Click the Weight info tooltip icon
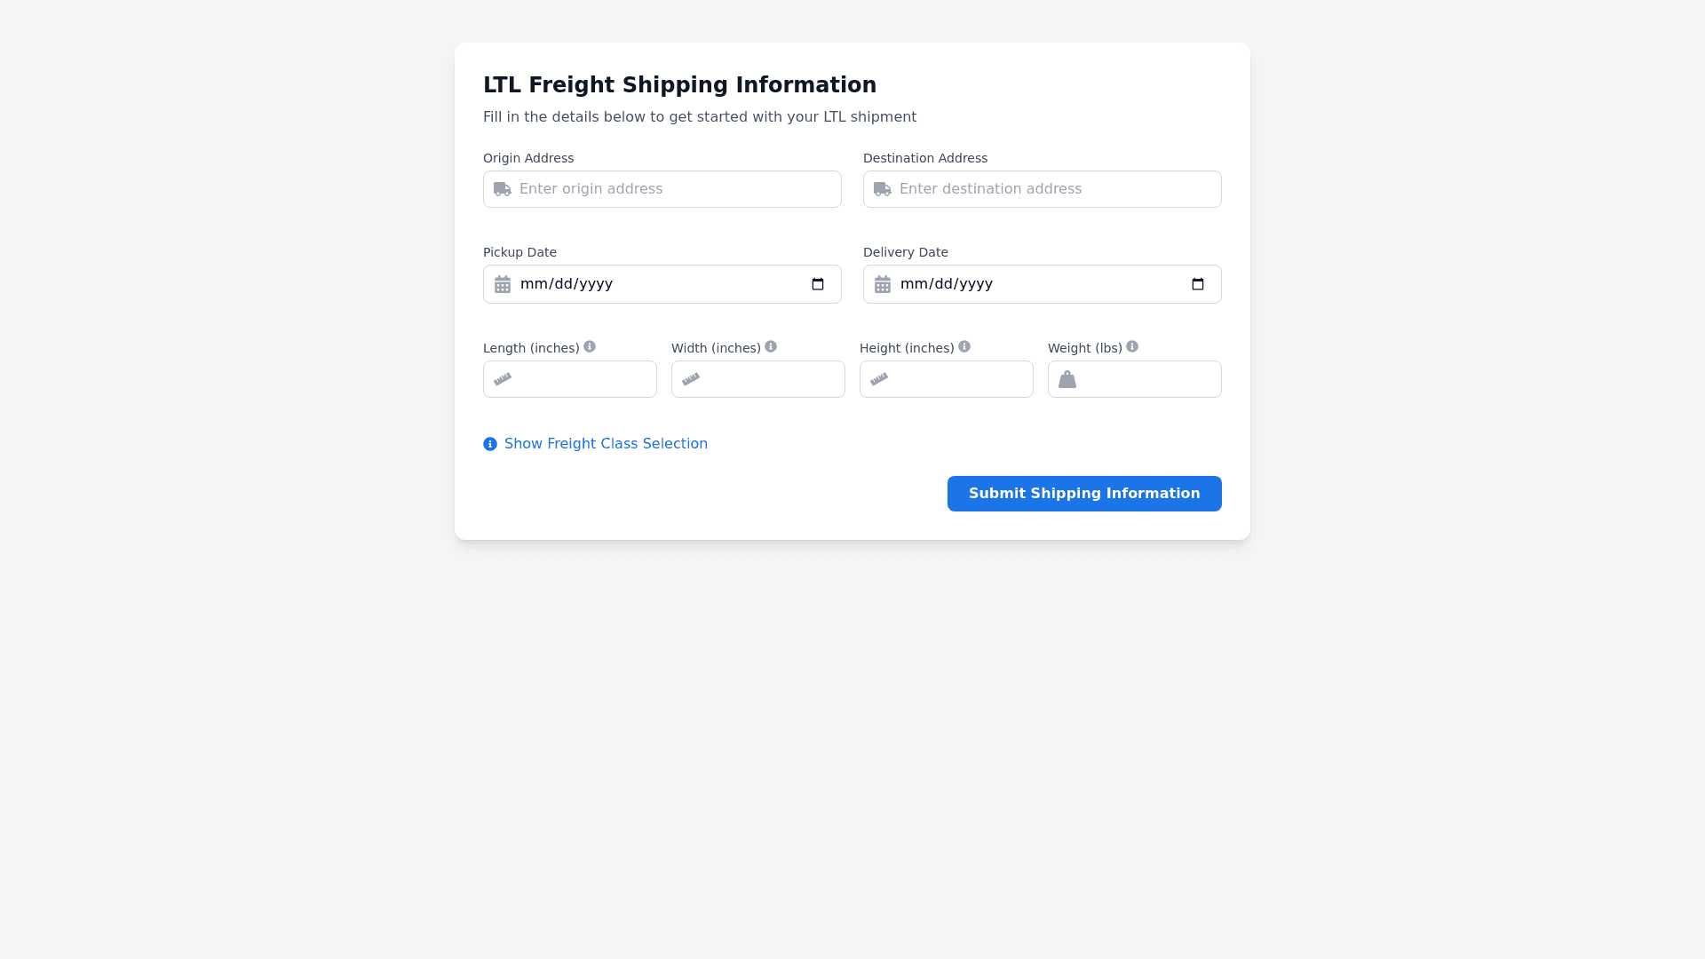The height and width of the screenshot is (959, 1705). point(1132,347)
